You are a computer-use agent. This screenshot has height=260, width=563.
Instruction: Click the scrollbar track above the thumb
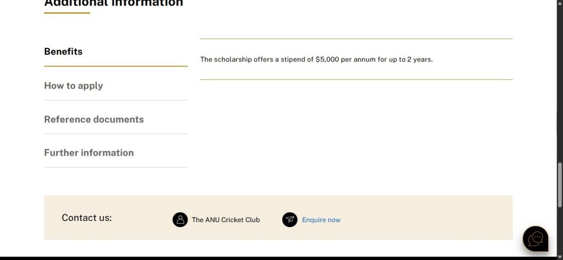(x=560, y=82)
